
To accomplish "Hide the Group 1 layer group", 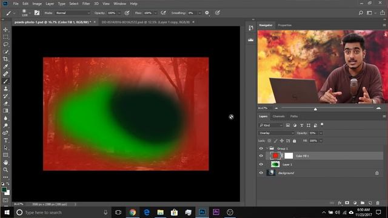I will click(261, 148).
